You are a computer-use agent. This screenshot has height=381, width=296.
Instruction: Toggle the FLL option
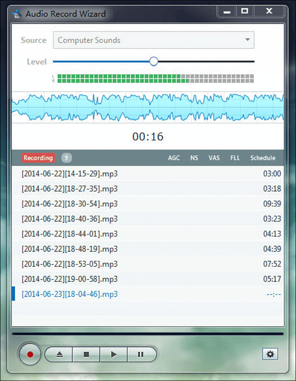pos(235,158)
